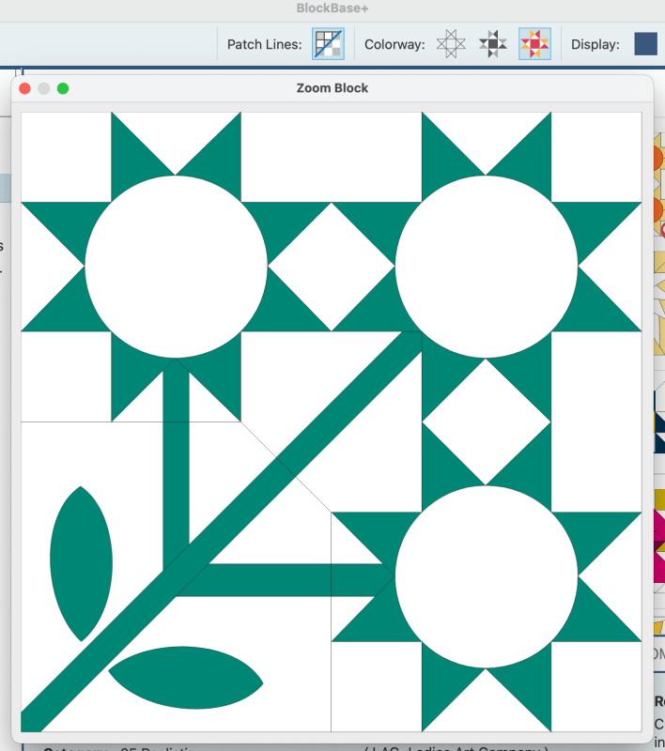The image size is (665, 751).
Task: Click the horizontal green leaf at the bottom
Action: point(186,678)
